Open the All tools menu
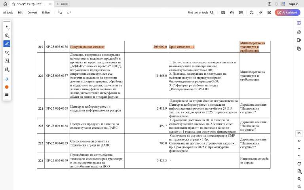This screenshot has height=190, width=304. coord(8,13)
